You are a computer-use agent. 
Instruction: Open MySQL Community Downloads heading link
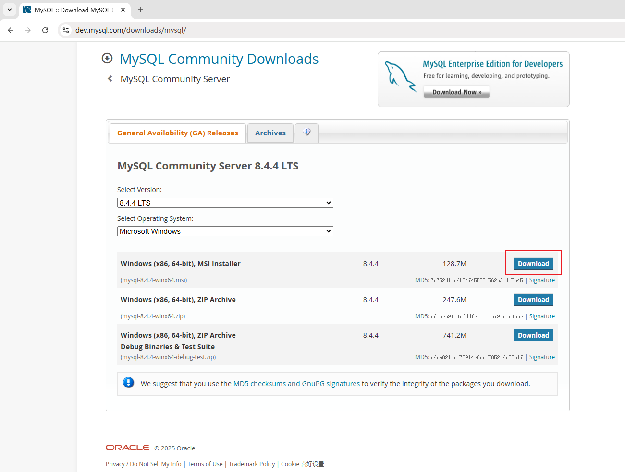(x=219, y=59)
